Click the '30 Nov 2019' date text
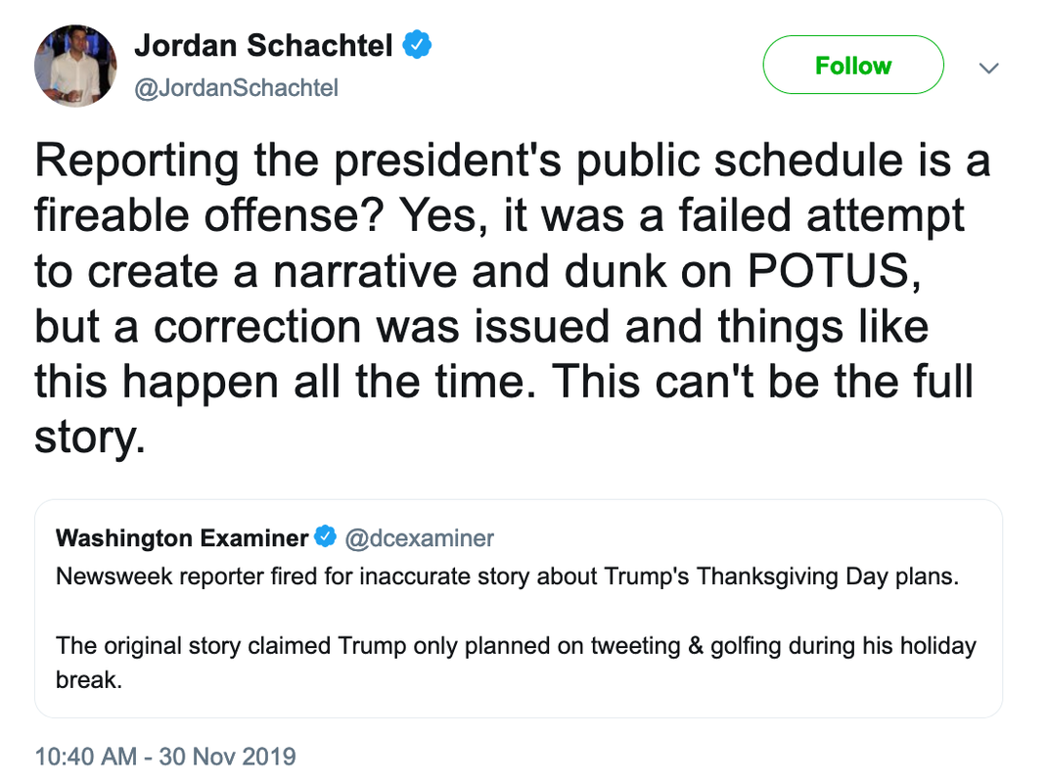This screenshot has height=783, width=1047. point(227,757)
